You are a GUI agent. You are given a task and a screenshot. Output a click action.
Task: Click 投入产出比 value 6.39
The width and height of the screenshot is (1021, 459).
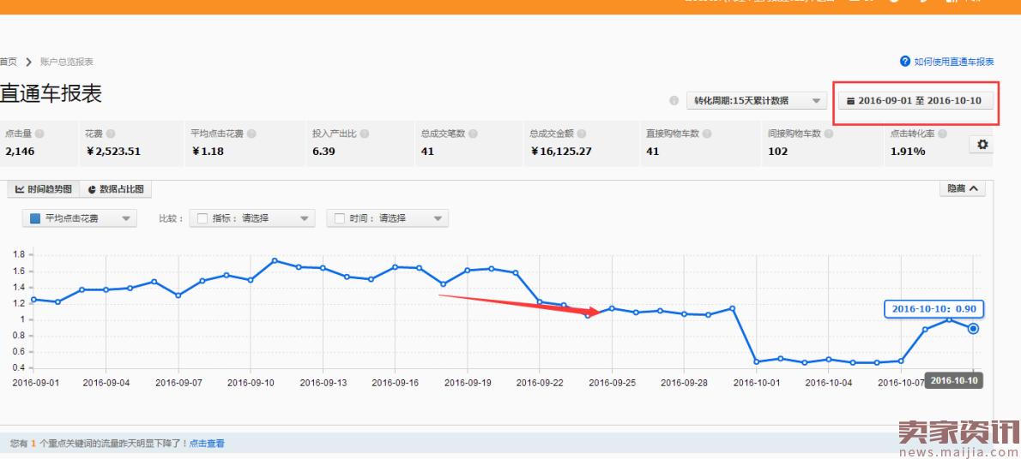pos(323,152)
